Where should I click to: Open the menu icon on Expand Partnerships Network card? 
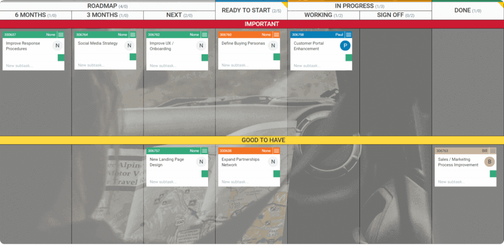(277, 151)
